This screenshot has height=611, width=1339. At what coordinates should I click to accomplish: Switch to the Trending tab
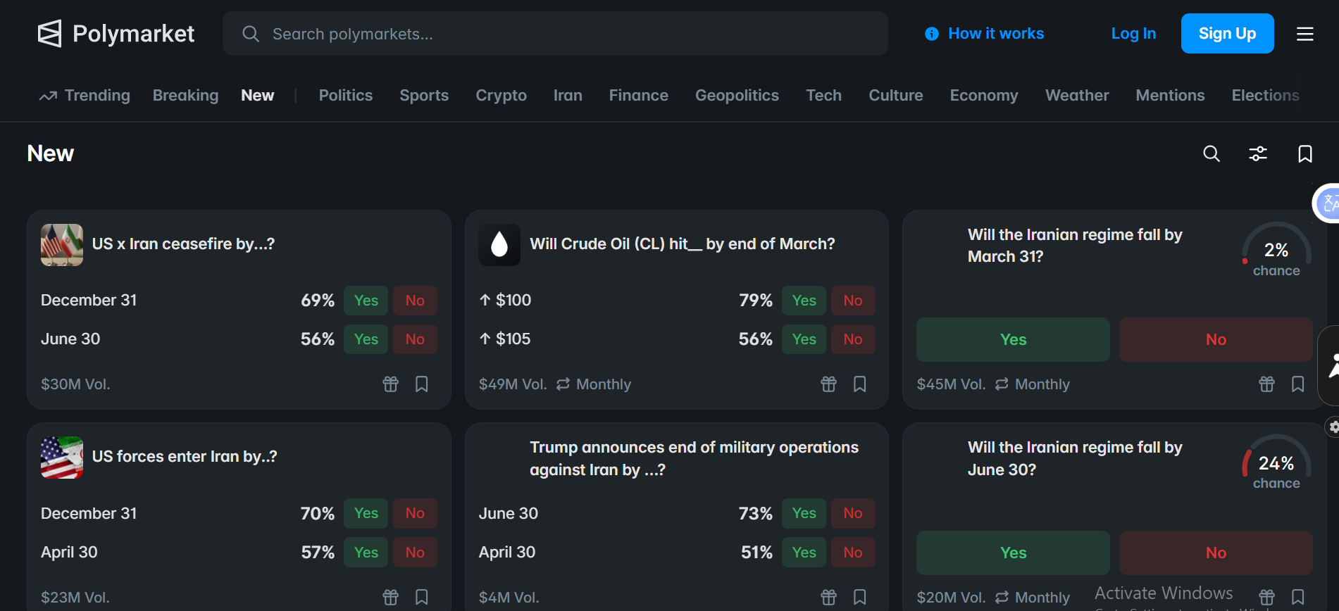85,95
